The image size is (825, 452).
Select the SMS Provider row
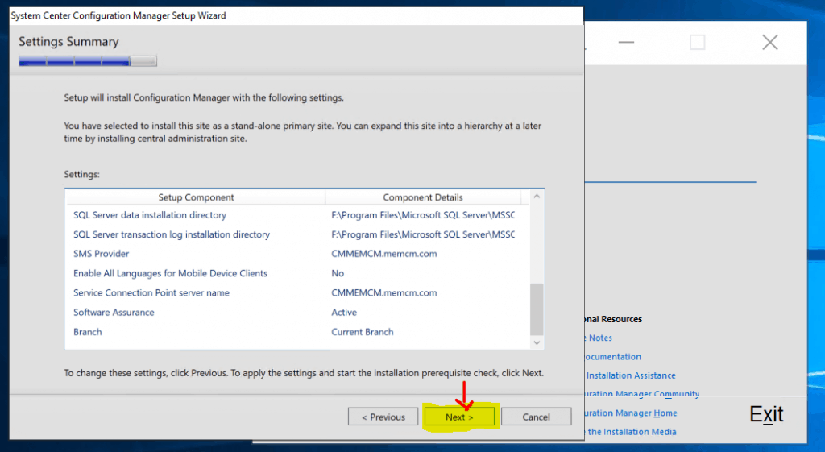click(101, 254)
